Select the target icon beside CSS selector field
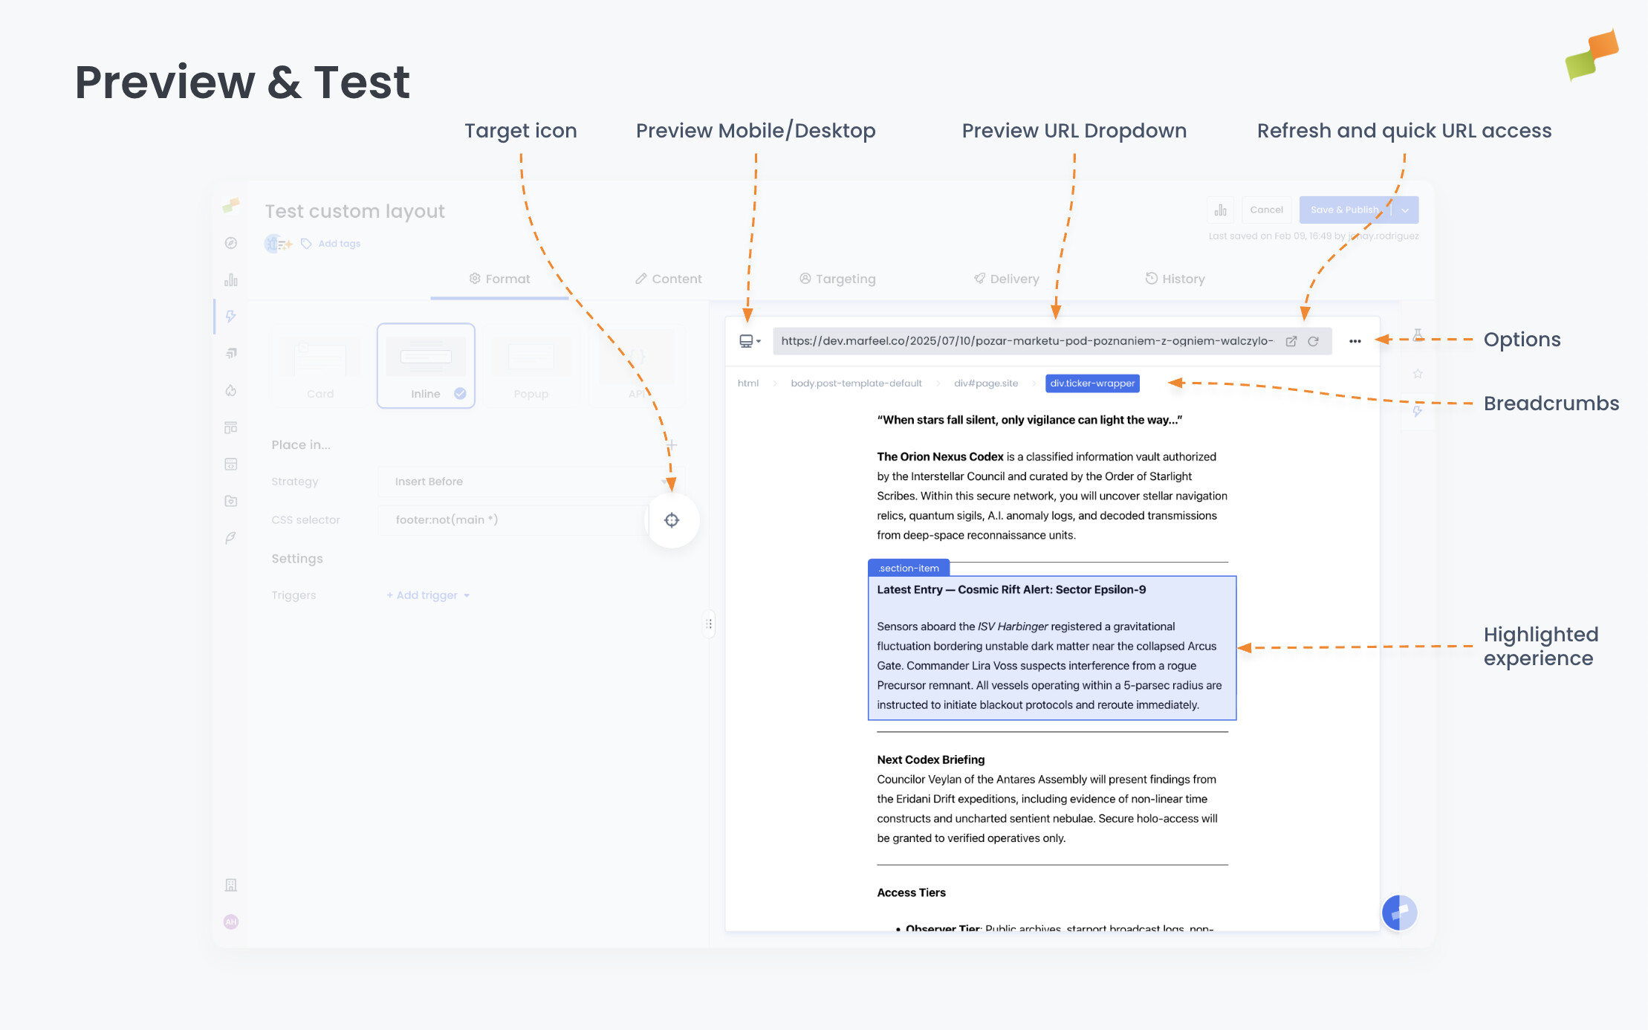The image size is (1648, 1030). point(672,519)
